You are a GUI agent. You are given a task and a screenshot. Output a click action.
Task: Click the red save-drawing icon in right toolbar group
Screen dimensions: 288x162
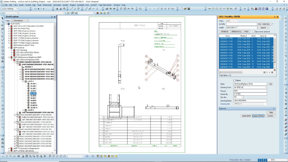coord(256,9)
